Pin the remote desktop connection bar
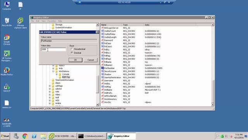Viewport: 248px width, 140px height. click(x=80, y=2)
